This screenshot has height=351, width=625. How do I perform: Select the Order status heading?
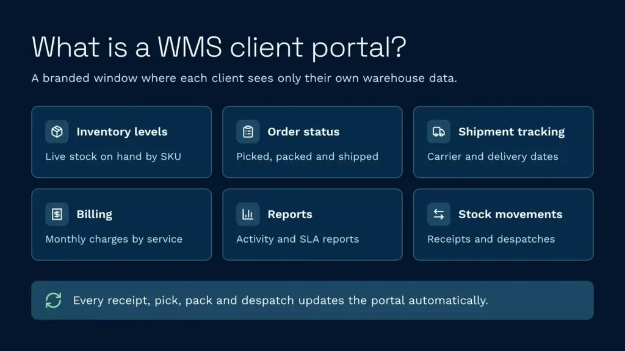point(303,132)
